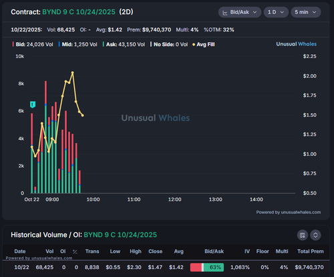334x277 pixels.
Task: Click the $1.42 avg cell in table row
Action: click(x=176, y=267)
